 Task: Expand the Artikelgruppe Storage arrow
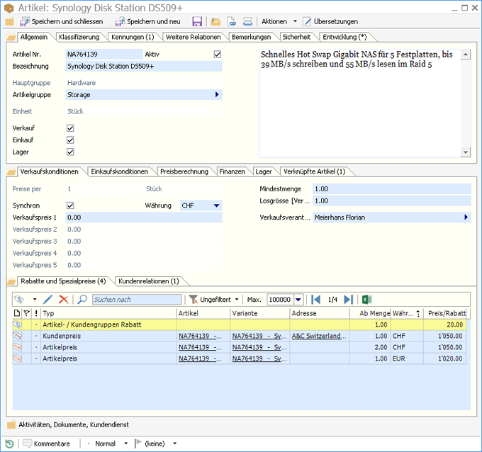point(217,95)
